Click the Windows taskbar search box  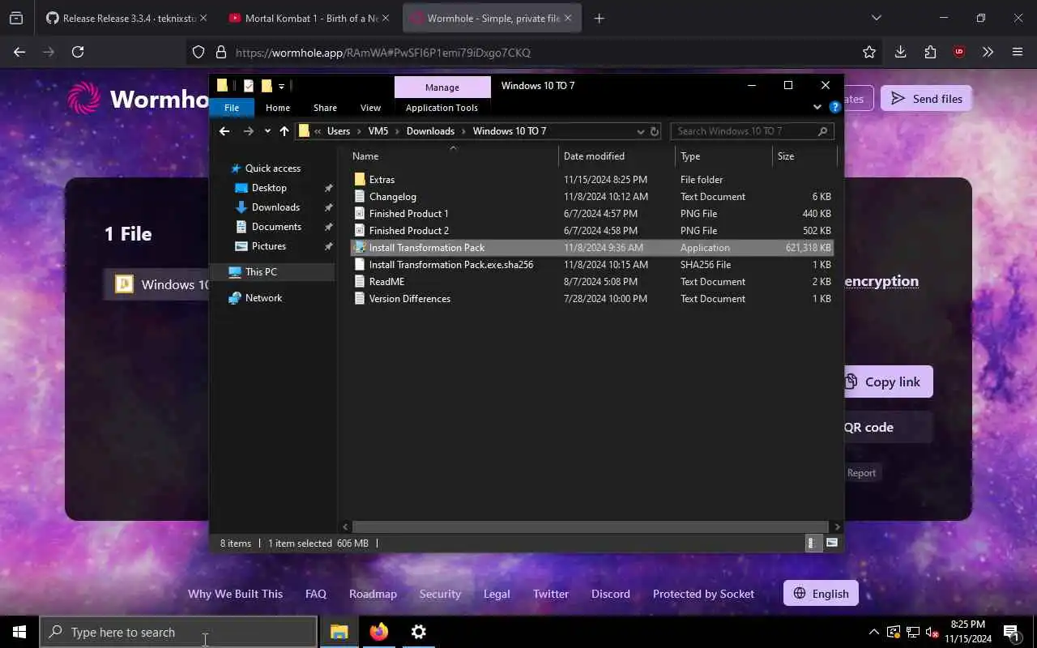179,632
